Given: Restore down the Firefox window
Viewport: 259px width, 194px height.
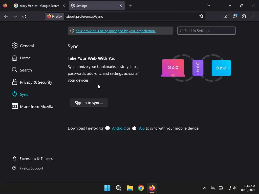Looking at the screenshot, I should click(241, 6).
